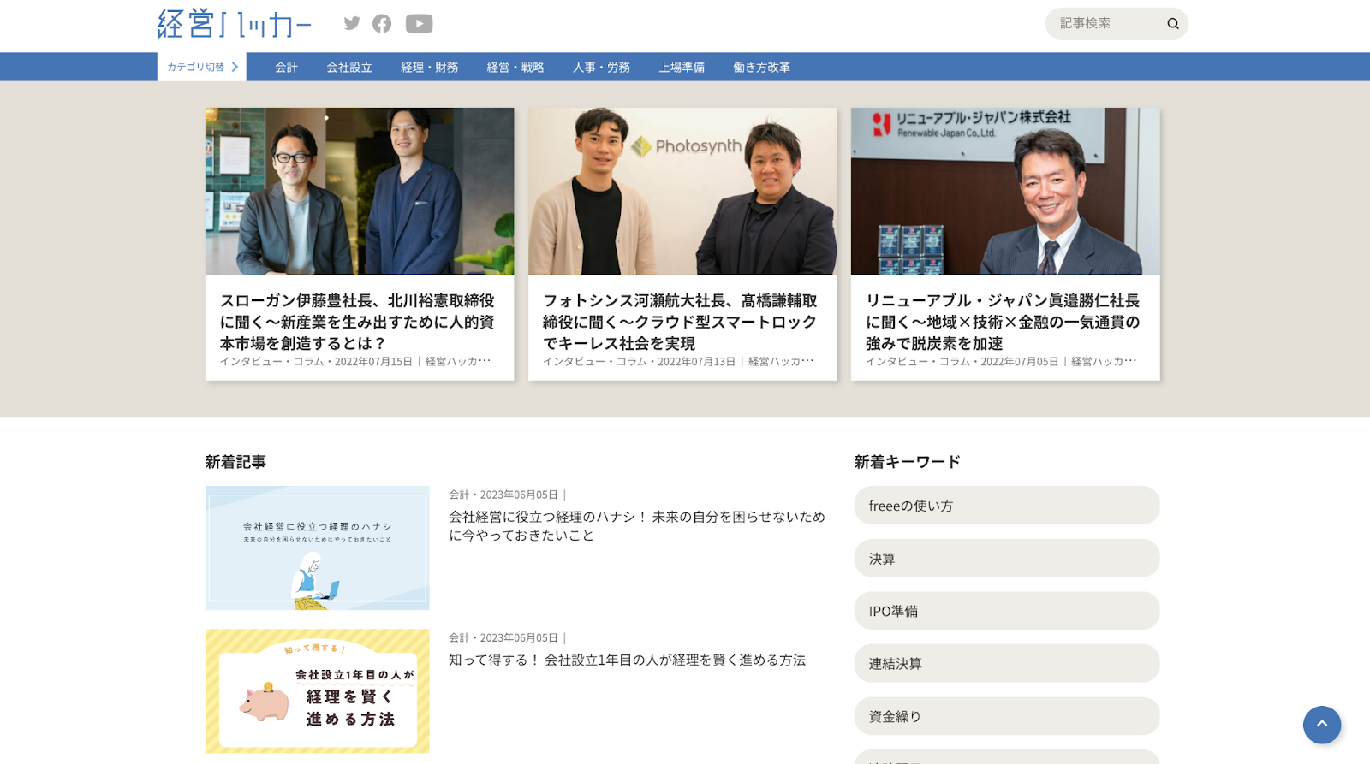The height and width of the screenshot is (764, 1370).
Task: Open the スローガン伊藤豊社長 interview photo
Action: [360, 191]
